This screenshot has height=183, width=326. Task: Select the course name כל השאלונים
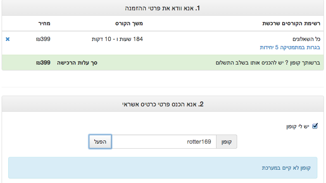[x=307, y=39]
